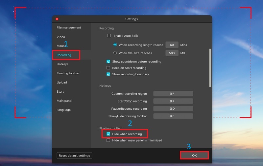This screenshot has width=263, height=166.
Task: Select the Recording sidebar item
Action: click(x=64, y=55)
